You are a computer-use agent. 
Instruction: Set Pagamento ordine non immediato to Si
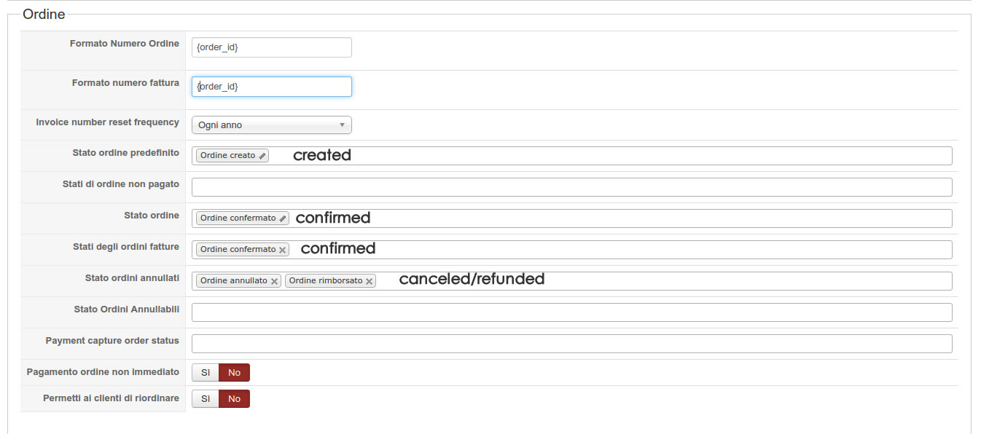click(x=206, y=373)
